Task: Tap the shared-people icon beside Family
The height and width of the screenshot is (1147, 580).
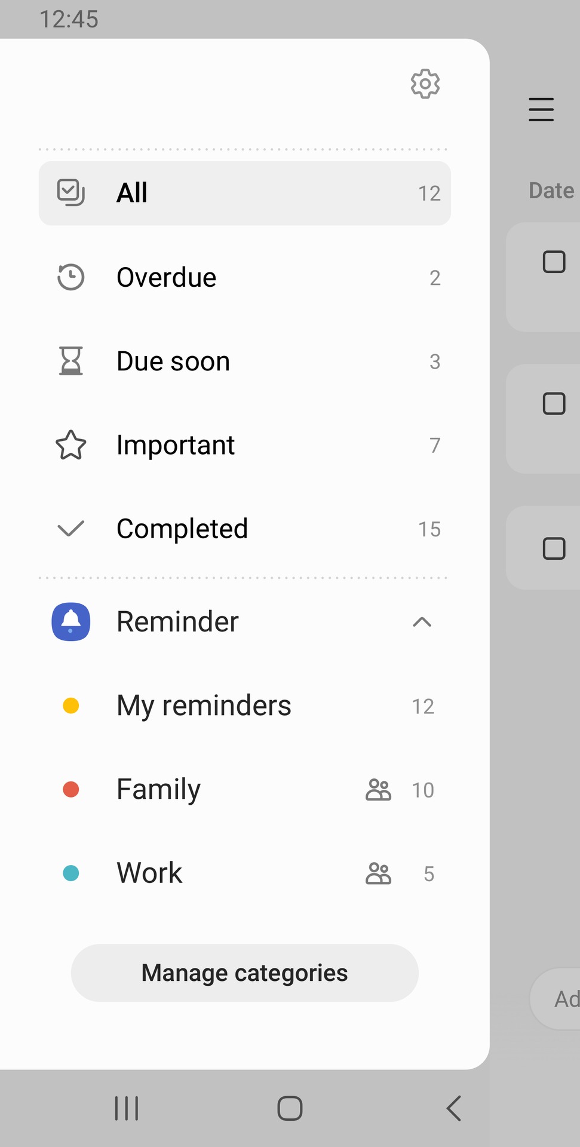Action: [x=378, y=790]
